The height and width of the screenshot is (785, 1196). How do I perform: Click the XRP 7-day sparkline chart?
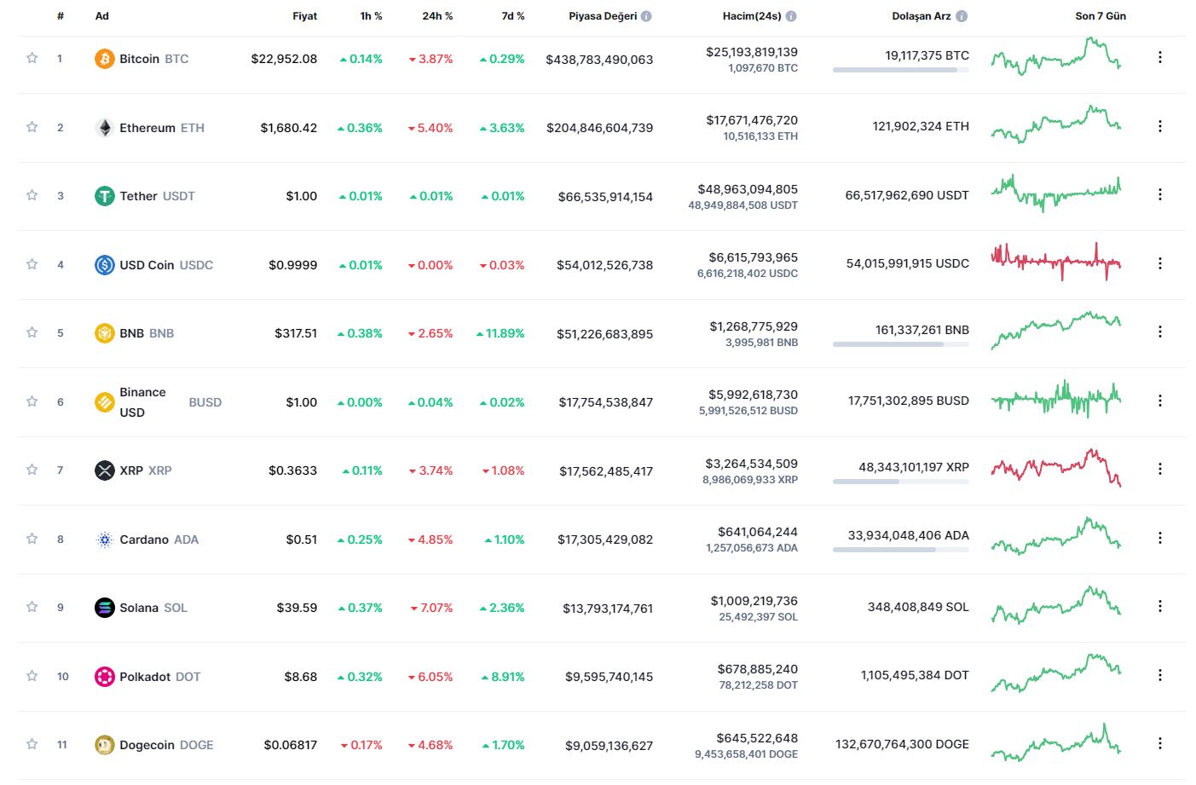(x=1055, y=468)
